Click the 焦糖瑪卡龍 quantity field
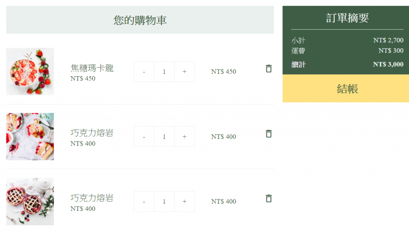 coord(164,72)
